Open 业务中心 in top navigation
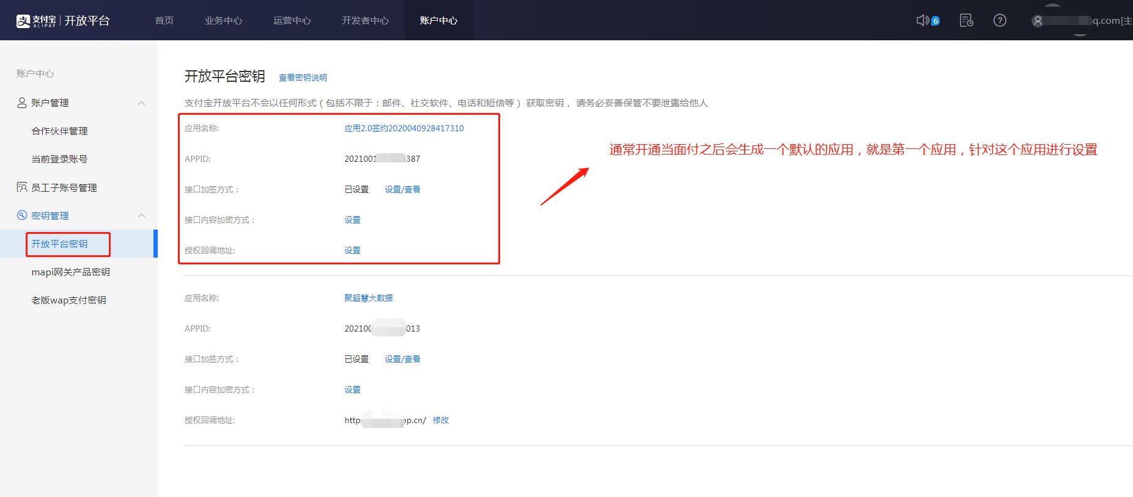Image resolution: width=1133 pixels, height=497 pixels. pyautogui.click(x=223, y=21)
